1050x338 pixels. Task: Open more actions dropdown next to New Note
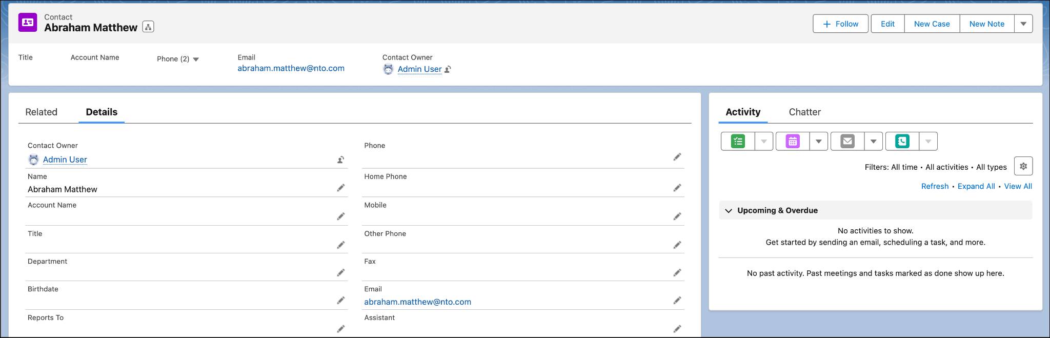tap(1023, 24)
